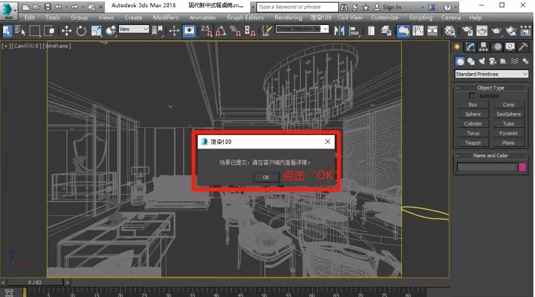
Task: Open the reference coordinate View dropdown
Action: (134, 29)
